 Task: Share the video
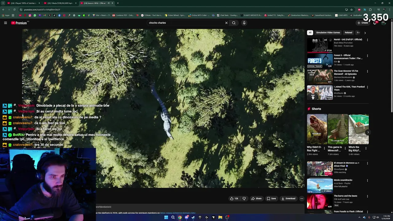coord(256,199)
